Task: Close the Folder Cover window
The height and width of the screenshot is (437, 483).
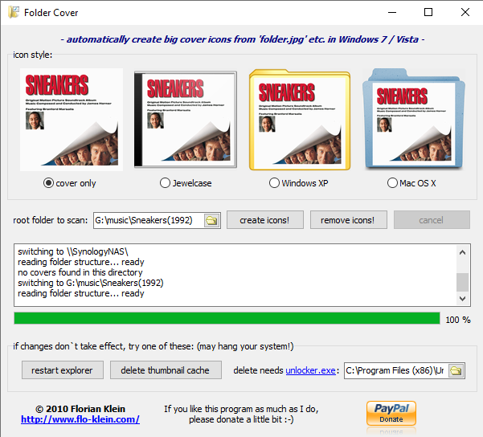Action: point(465,12)
